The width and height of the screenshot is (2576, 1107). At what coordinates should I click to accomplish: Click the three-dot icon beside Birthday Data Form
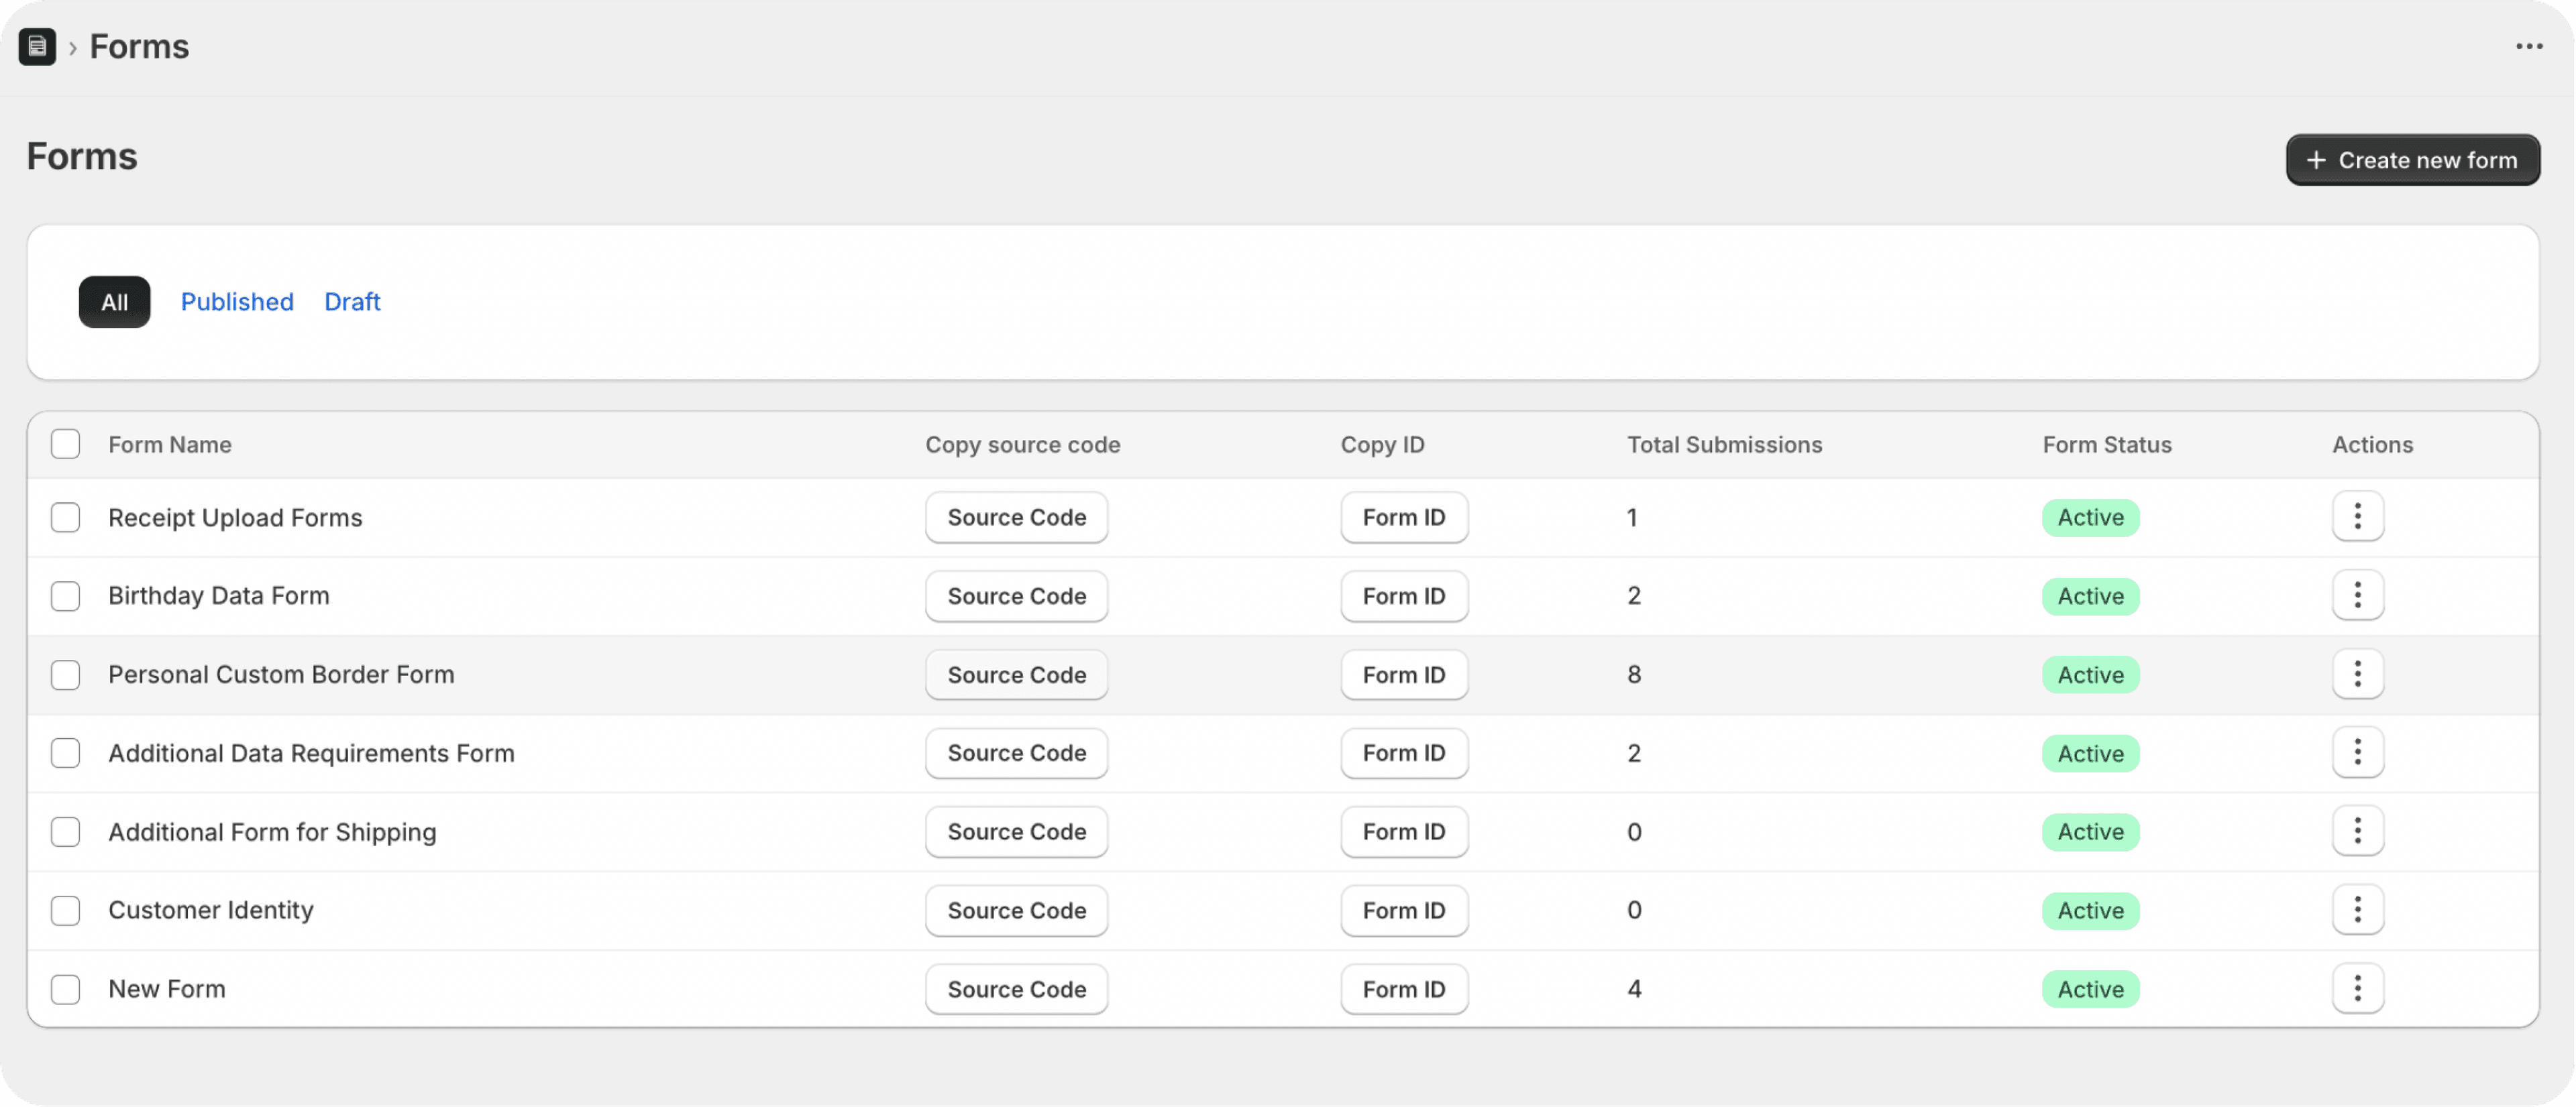(x=2357, y=595)
